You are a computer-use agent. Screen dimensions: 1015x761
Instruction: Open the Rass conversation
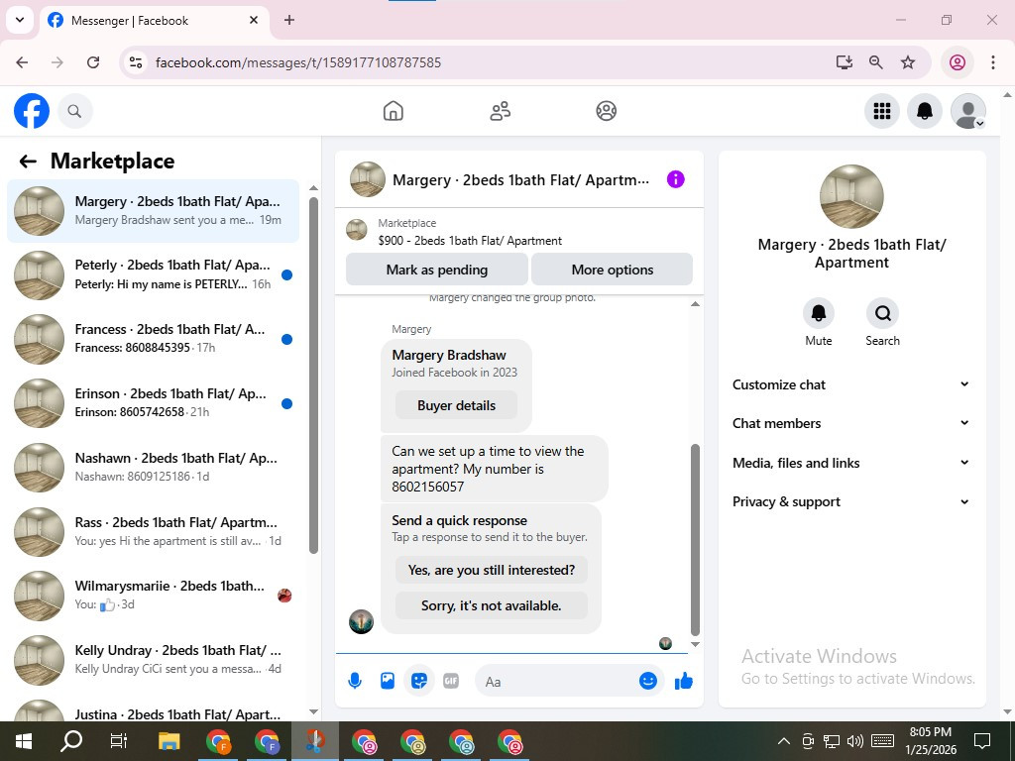point(154,532)
